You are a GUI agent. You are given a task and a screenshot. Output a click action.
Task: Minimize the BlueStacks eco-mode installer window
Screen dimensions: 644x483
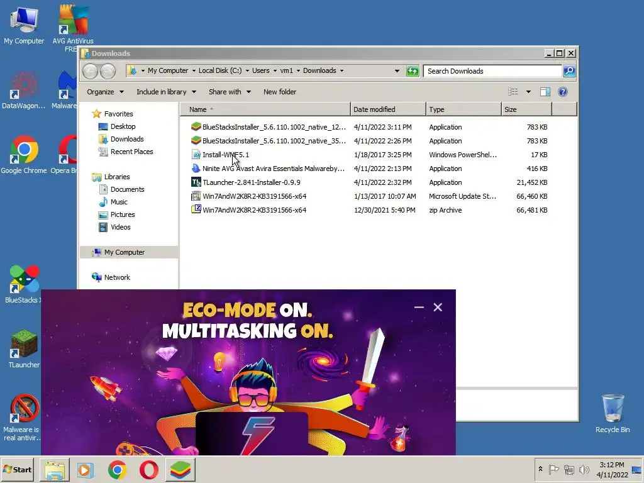[419, 307]
